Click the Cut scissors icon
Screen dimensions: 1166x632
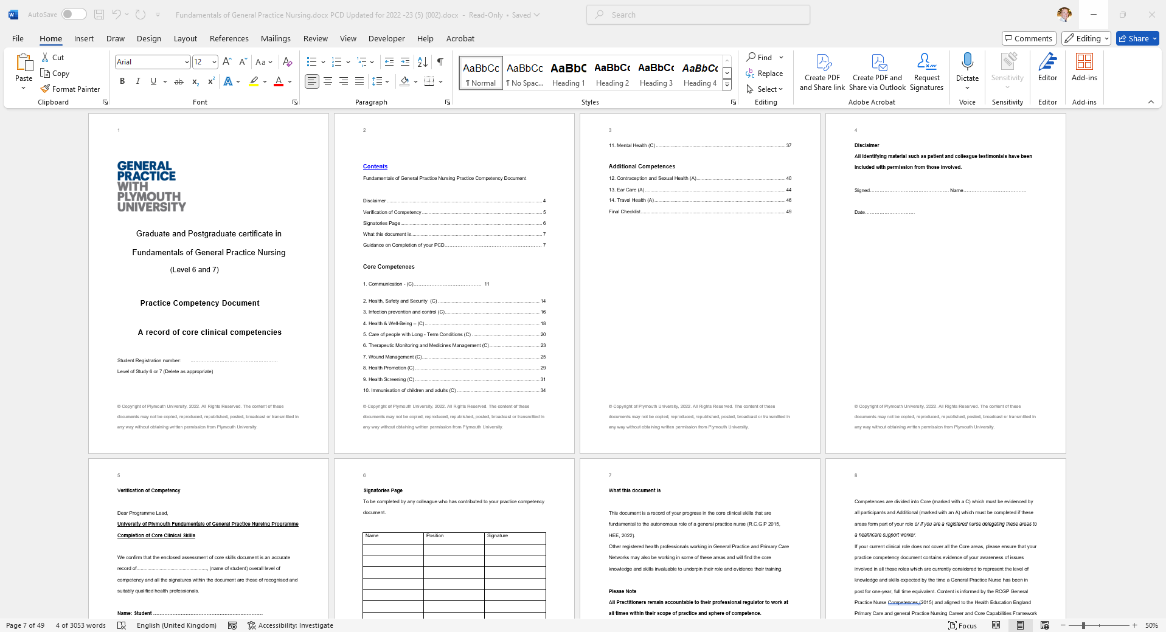(45, 57)
